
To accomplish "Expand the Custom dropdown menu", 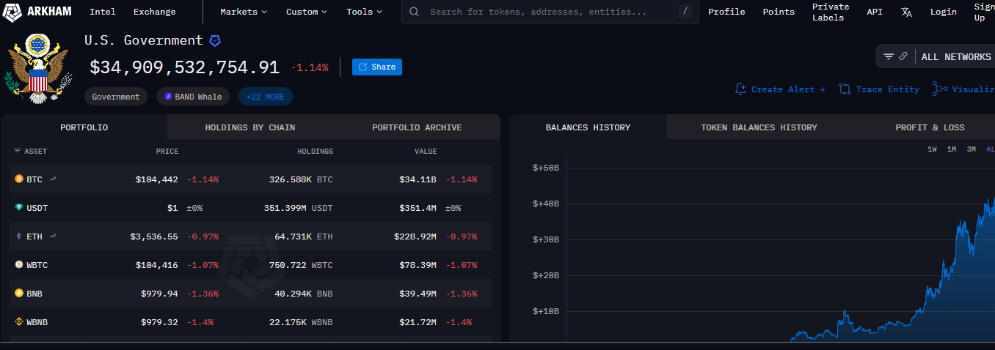I will pos(307,12).
